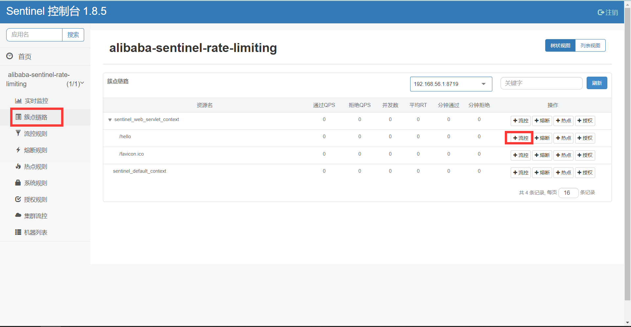Go to 首页 home link

click(x=25, y=57)
